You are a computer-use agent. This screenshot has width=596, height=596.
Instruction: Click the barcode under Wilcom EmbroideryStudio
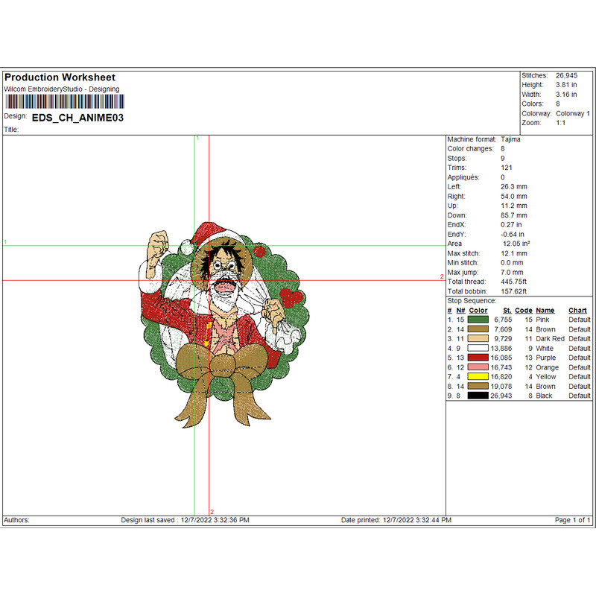click(x=64, y=101)
